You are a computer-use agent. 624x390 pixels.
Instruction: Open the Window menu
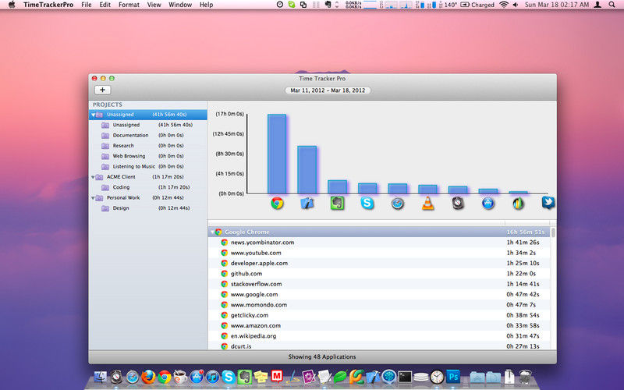pos(180,5)
